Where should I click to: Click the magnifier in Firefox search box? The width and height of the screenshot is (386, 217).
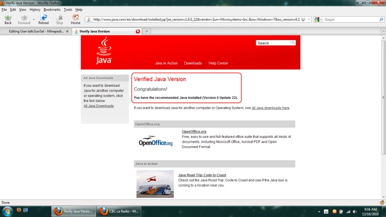(x=381, y=19)
